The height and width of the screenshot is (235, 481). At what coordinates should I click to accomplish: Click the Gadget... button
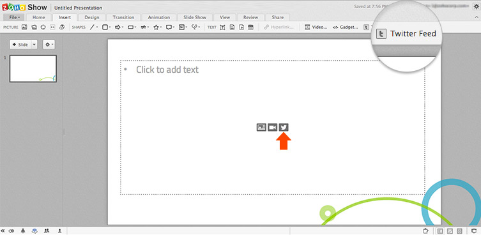click(345, 27)
